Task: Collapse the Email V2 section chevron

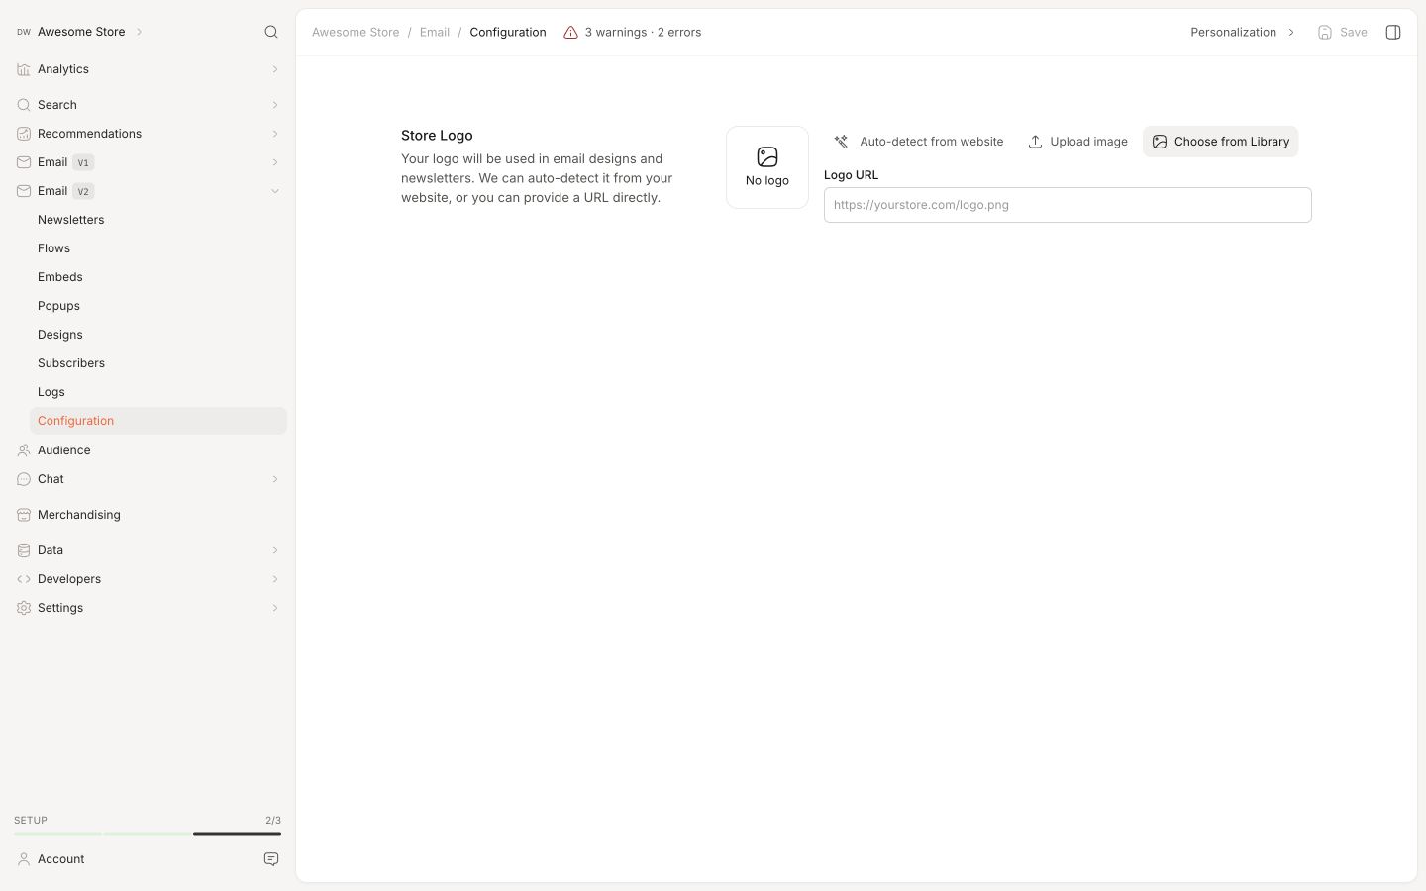Action: [x=275, y=191]
